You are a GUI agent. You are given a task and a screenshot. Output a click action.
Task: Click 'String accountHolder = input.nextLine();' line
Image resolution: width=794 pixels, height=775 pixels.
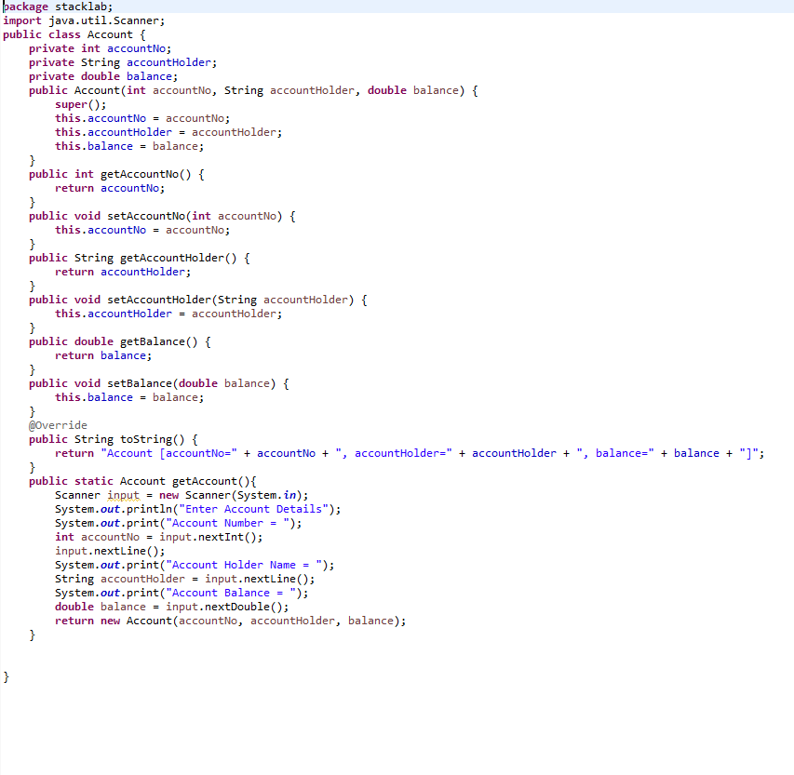click(x=185, y=579)
